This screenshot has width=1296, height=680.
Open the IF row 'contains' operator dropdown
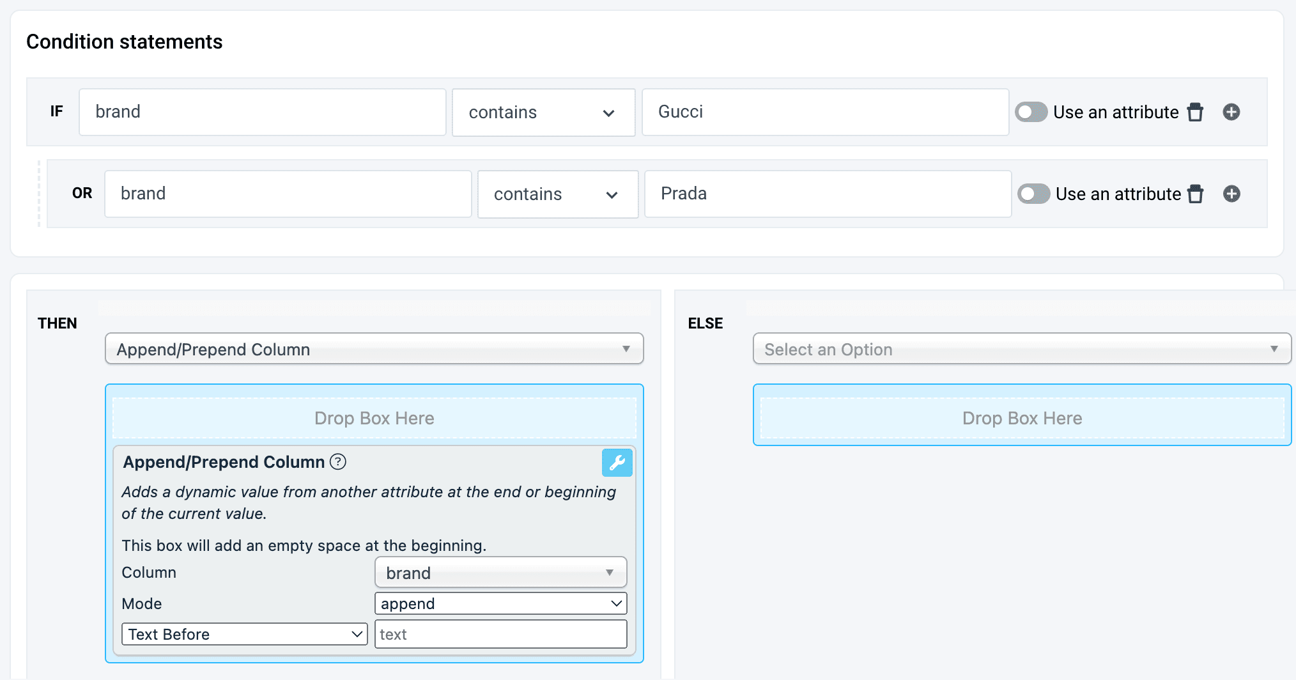[x=543, y=112]
